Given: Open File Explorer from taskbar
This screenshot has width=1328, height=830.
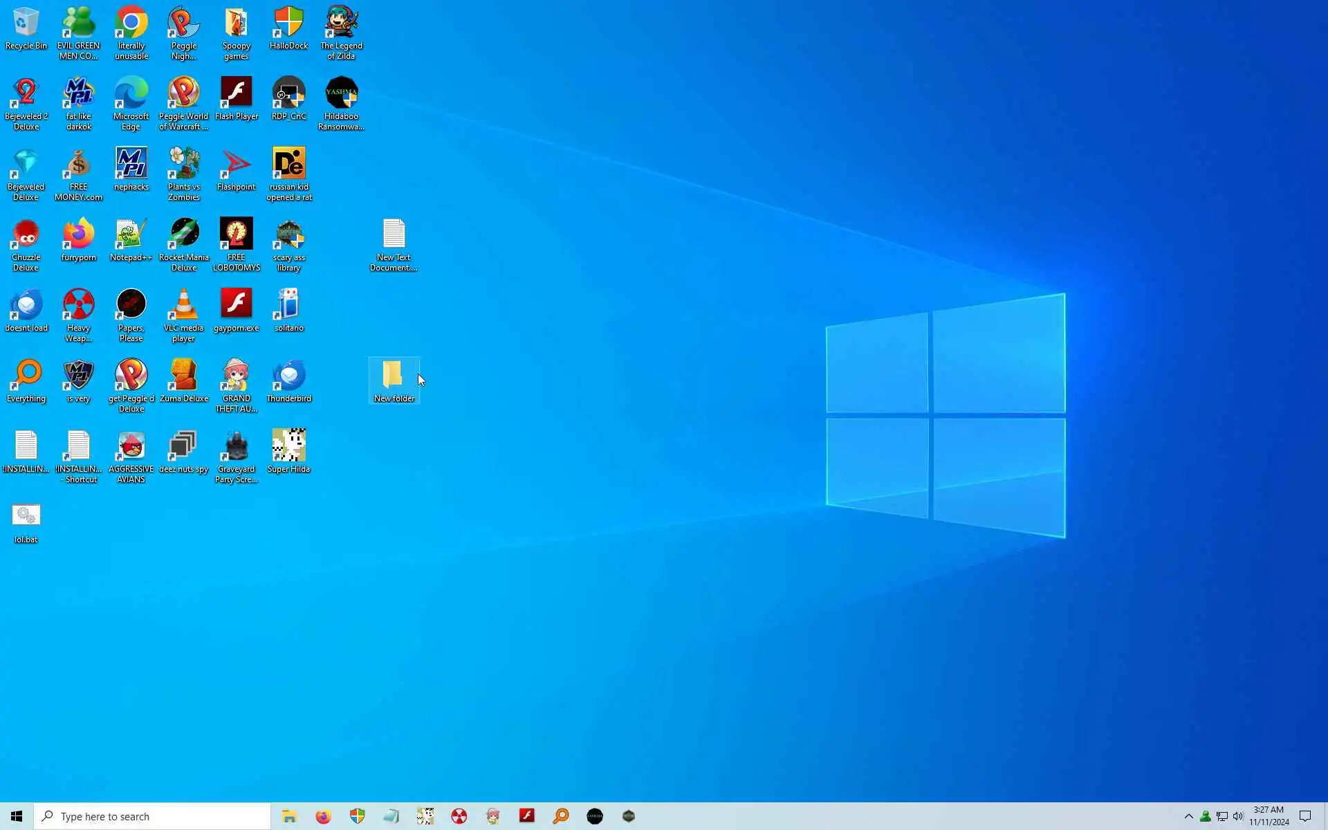Looking at the screenshot, I should [289, 816].
